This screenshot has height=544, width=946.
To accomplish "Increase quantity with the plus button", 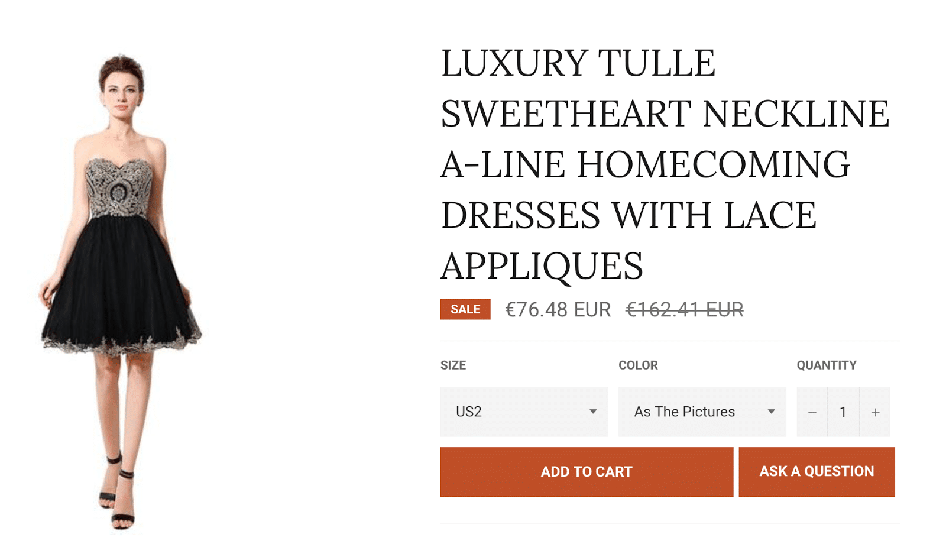I will pyautogui.click(x=875, y=412).
